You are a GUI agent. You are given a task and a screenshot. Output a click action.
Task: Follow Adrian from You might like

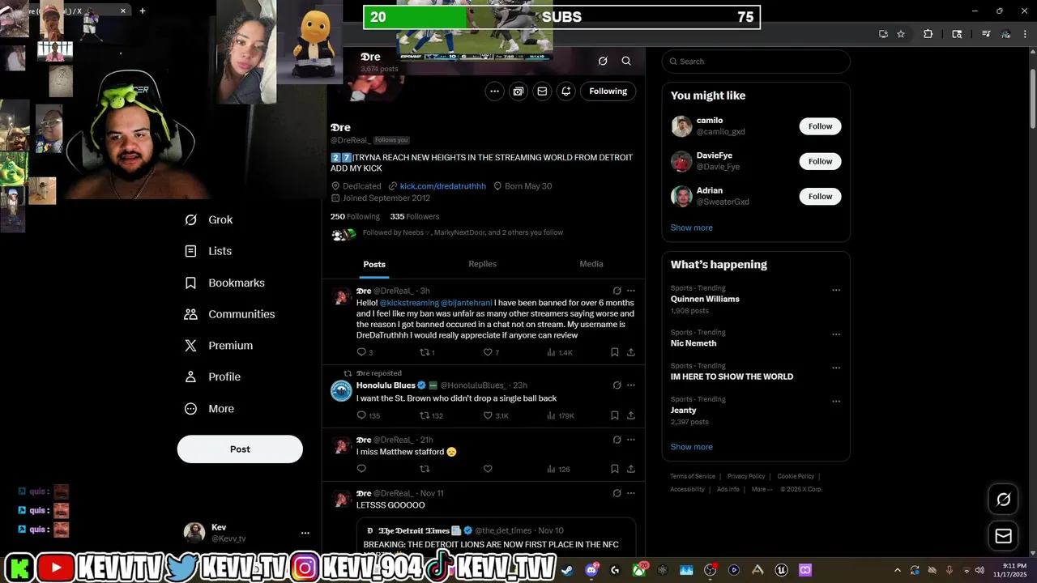tap(820, 196)
